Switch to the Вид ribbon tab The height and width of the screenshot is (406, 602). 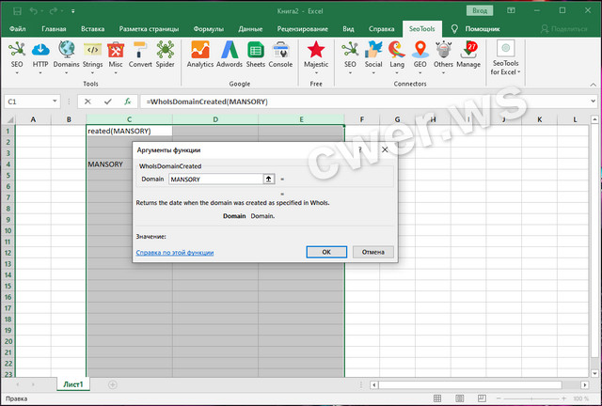coord(348,29)
